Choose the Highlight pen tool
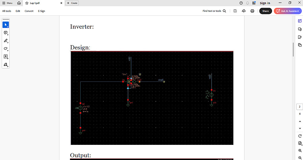Screen dimensions: 303x160 5,41
